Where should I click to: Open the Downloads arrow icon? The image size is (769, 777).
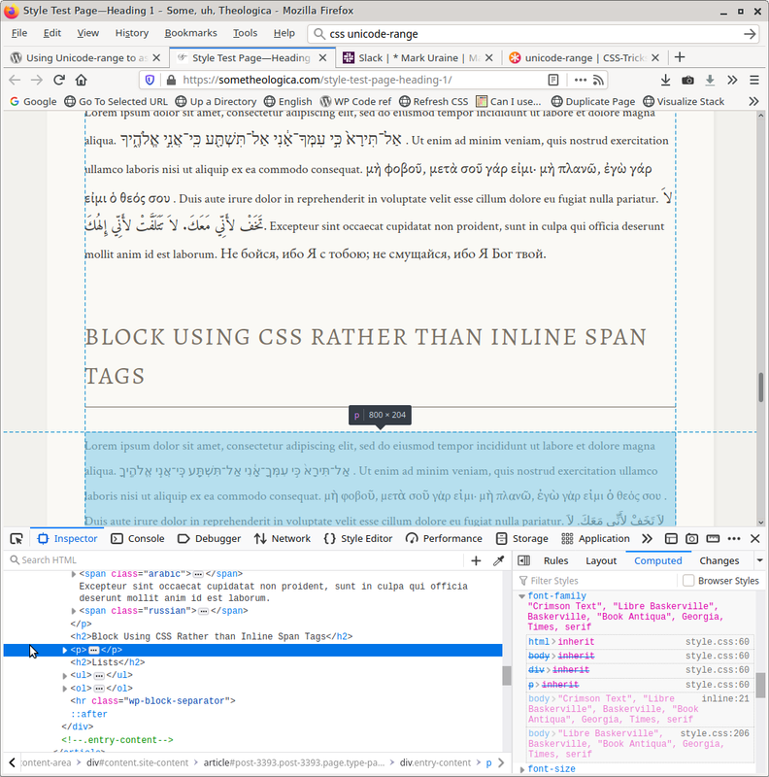(x=665, y=80)
